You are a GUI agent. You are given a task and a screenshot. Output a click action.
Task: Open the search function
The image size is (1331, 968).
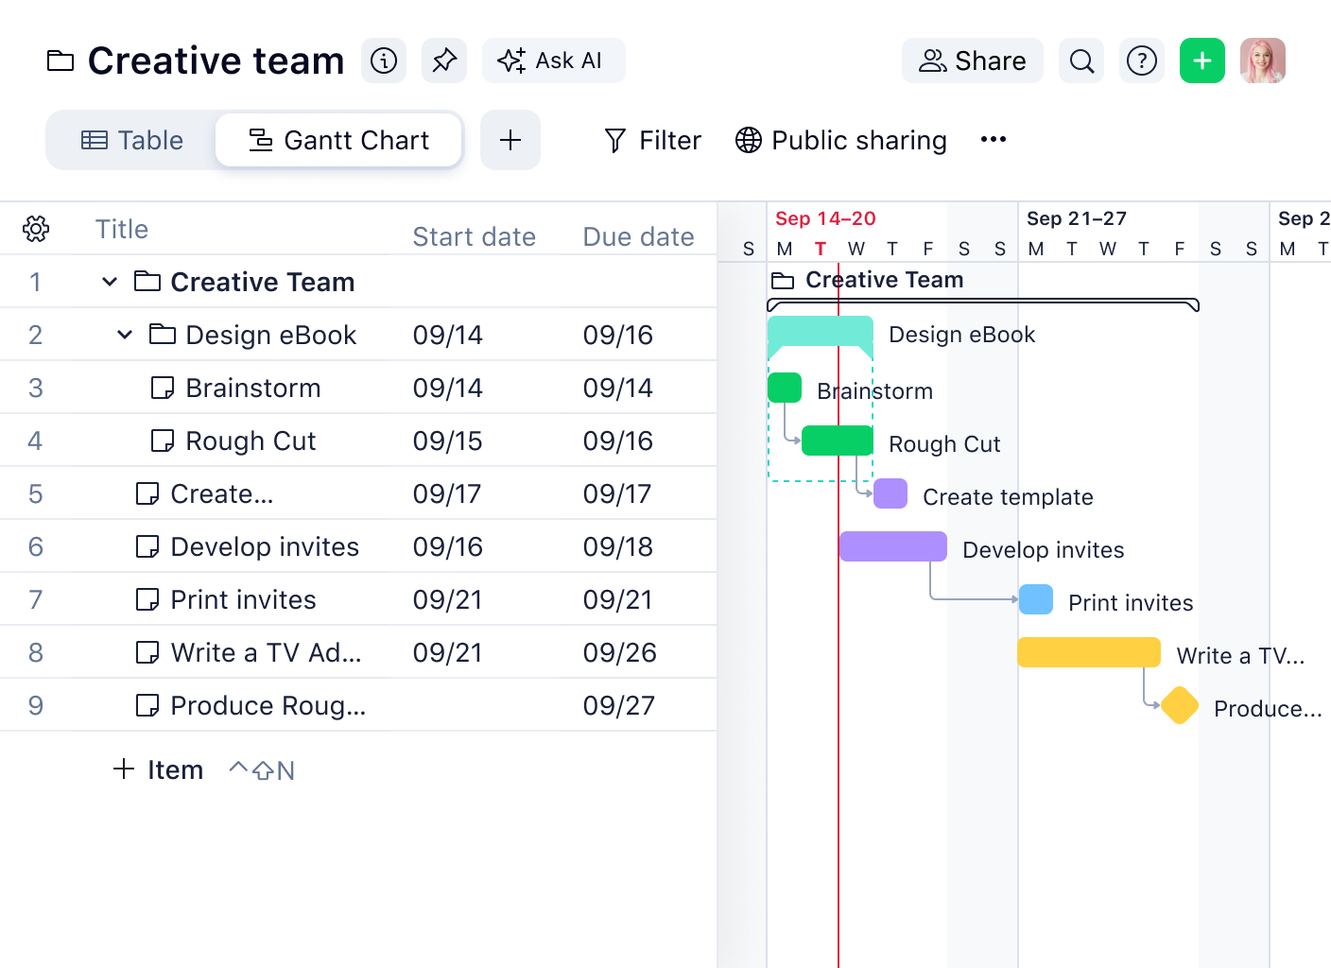pos(1080,60)
